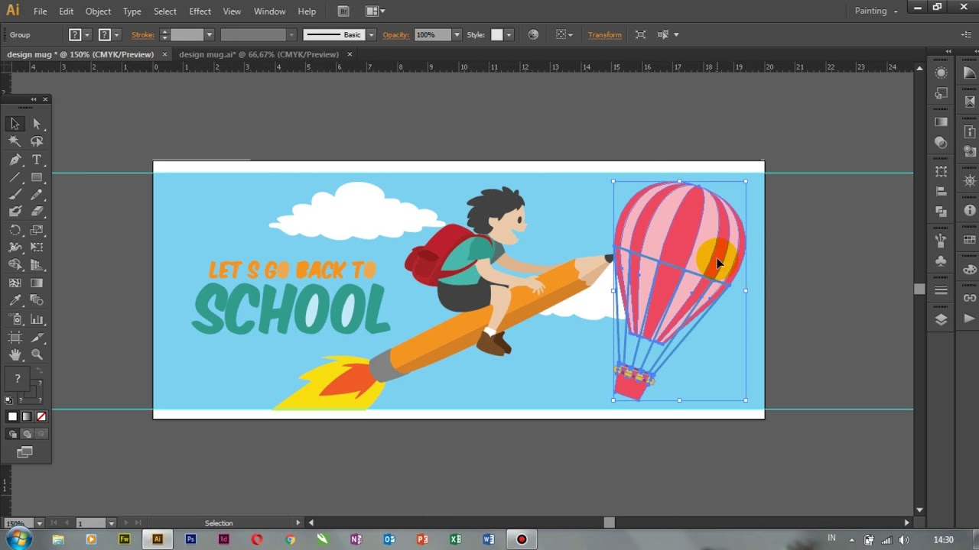Select the Direct Selection tool

[37, 124]
